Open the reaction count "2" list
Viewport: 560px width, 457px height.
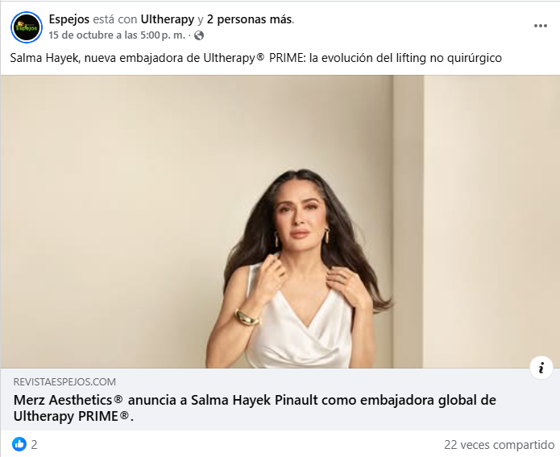tap(34, 444)
